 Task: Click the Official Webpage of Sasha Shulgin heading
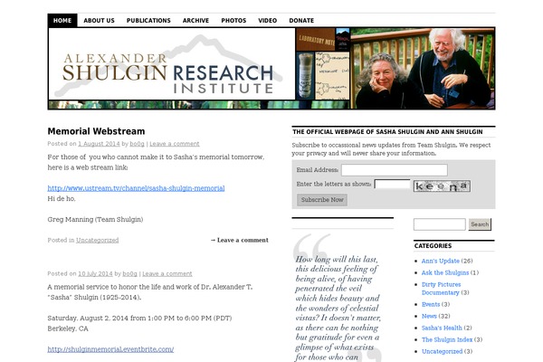tap(387, 131)
